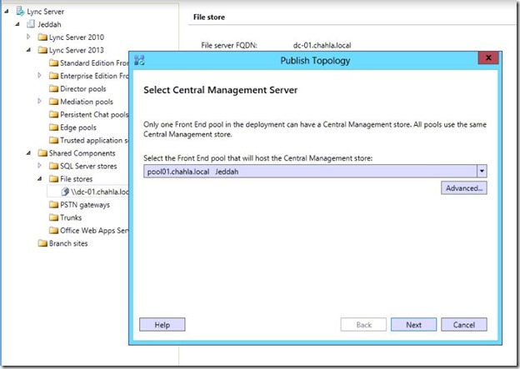Click the Next button
The image size is (520, 369).
coord(413,325)
